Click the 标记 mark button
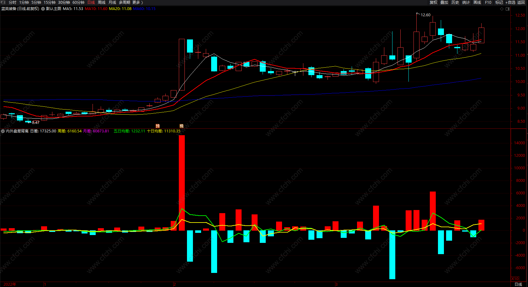This screenshot has width=528, height=287. (499, 3)
